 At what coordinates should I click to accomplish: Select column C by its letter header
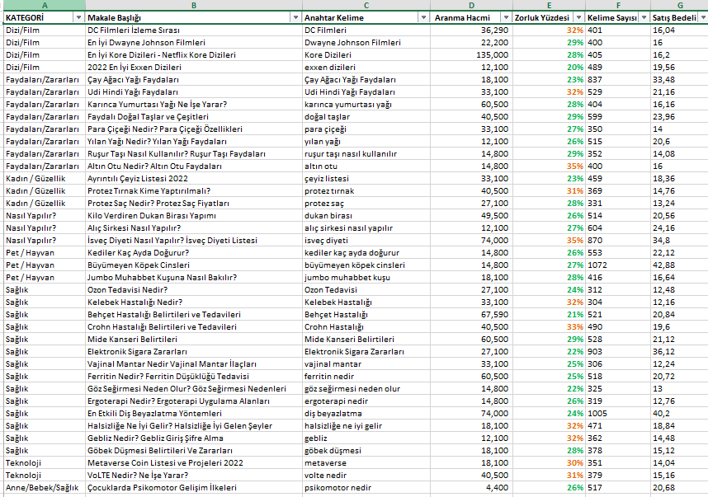366,6
